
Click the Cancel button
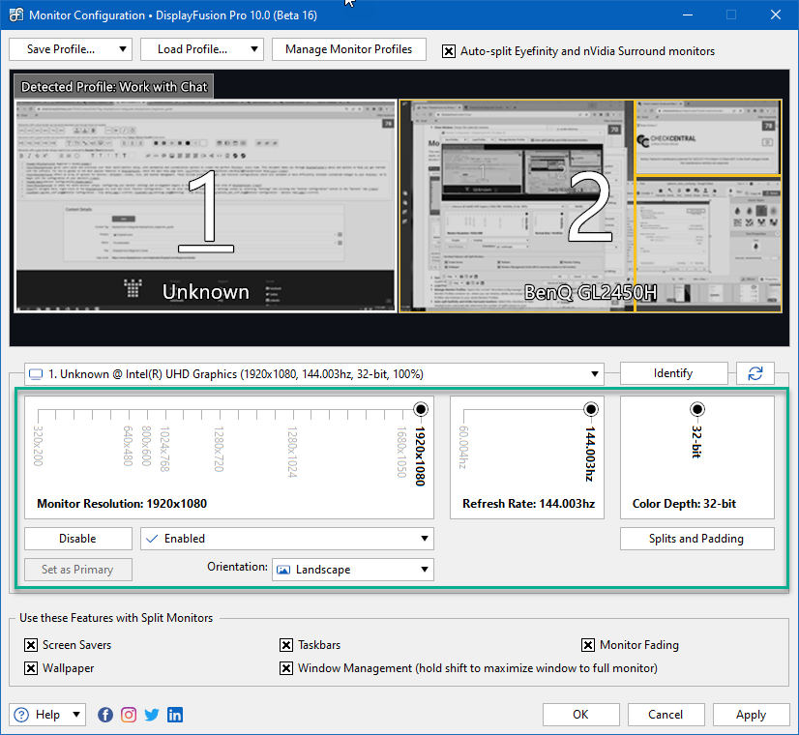pyautogui.click(x=666, y=715)
